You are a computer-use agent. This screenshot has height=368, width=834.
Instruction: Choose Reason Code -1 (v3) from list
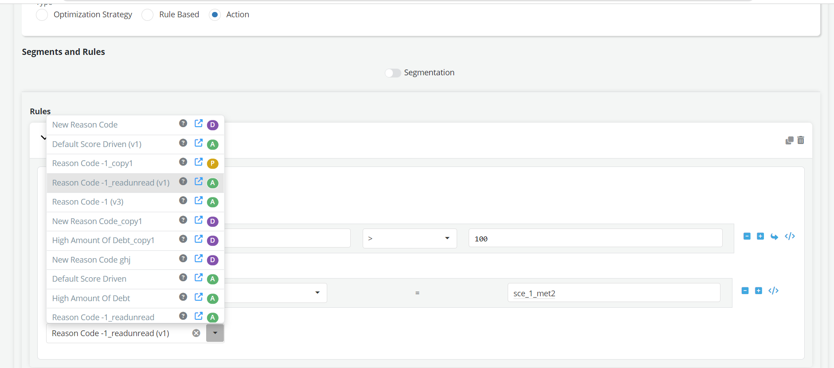coord(88,202)
